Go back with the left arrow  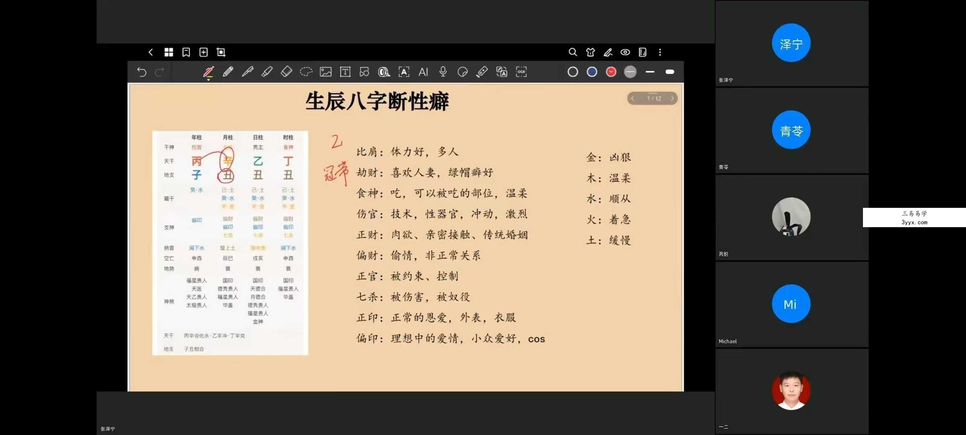151,52
